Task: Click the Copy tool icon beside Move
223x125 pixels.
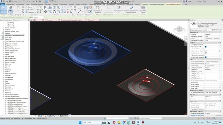Action: coord(50,11)
